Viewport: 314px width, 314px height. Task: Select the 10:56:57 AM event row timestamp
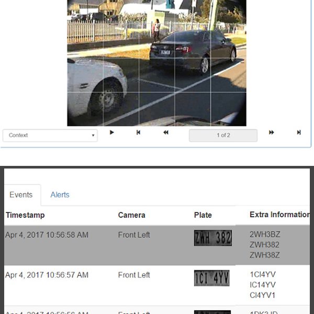point(47,275)
